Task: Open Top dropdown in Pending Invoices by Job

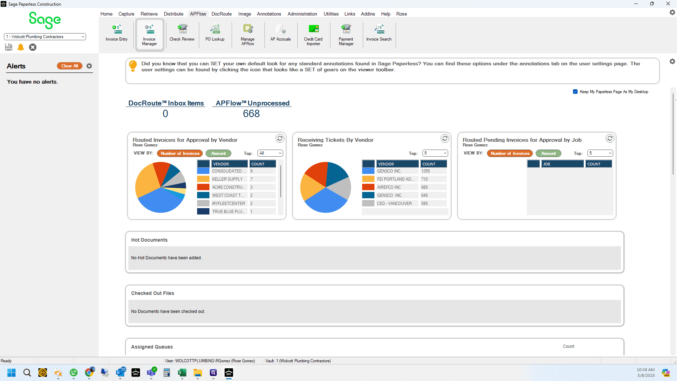Action: 600,153
